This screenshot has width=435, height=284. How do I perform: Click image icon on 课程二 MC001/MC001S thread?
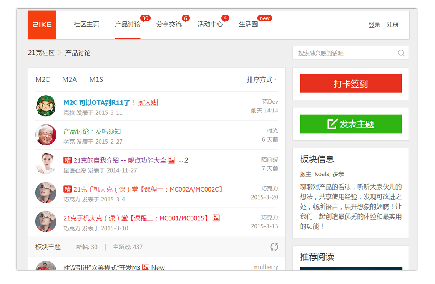(216, 217)
